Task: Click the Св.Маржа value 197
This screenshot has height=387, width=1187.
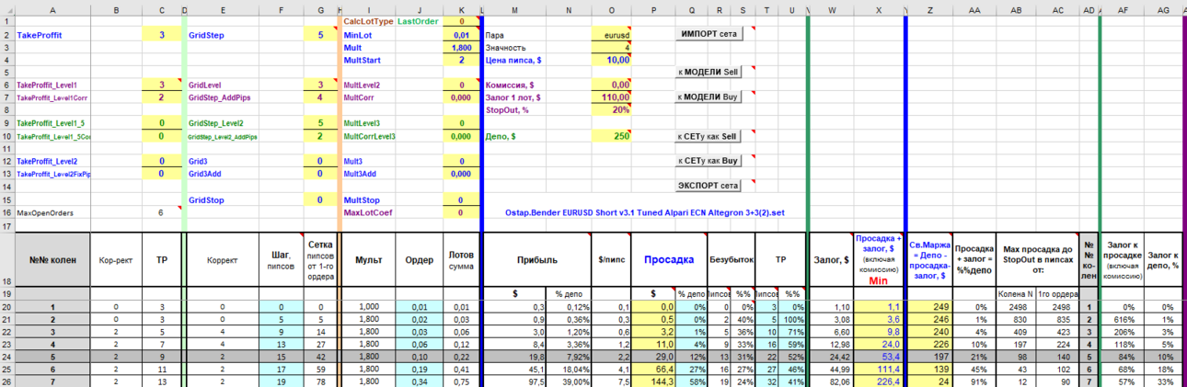Action: (x=928, y=356)
